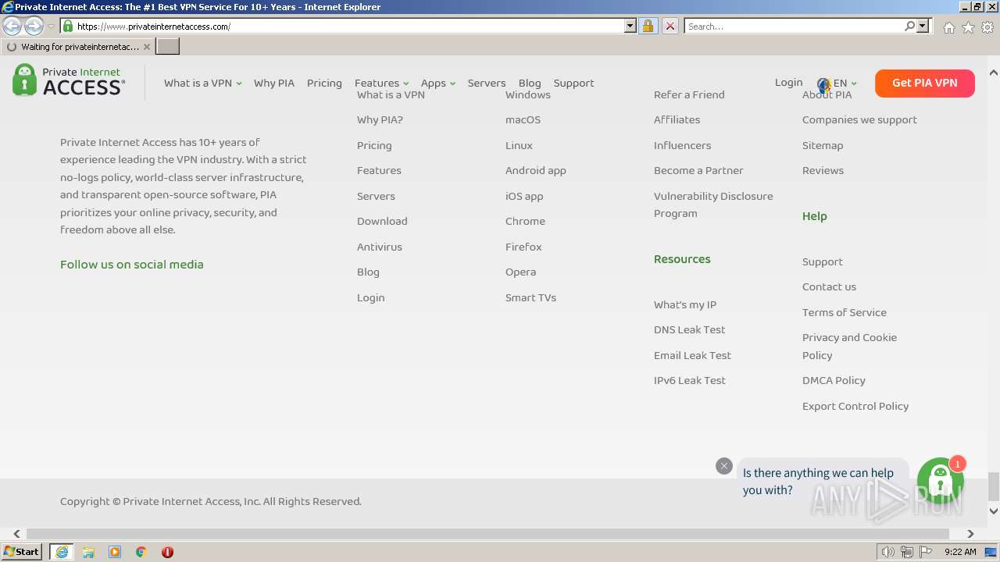The width and height of the screenshot is (1000, 562).
Task: Click the IE Forward arrow button
Action: [34, 26]
